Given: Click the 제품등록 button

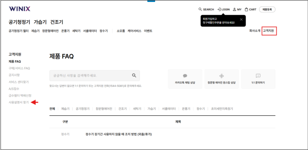Looking at the screenshot, I should click(x=267, y=9).
